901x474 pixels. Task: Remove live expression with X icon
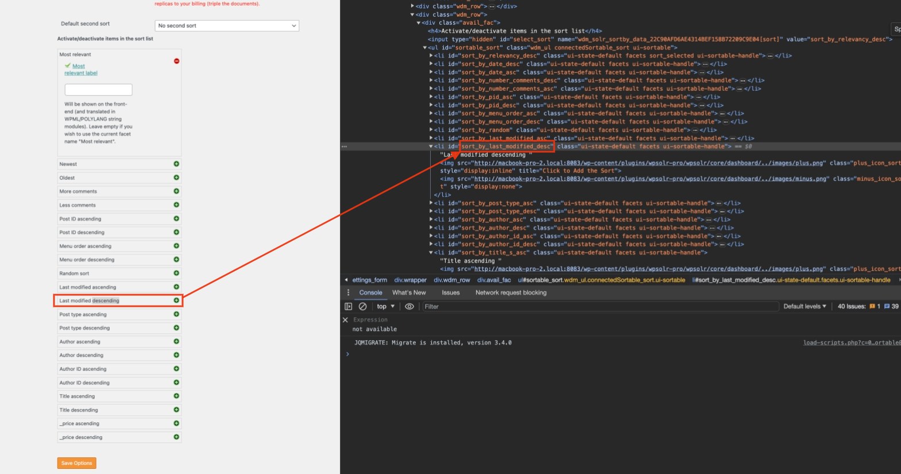coord(345,320)
